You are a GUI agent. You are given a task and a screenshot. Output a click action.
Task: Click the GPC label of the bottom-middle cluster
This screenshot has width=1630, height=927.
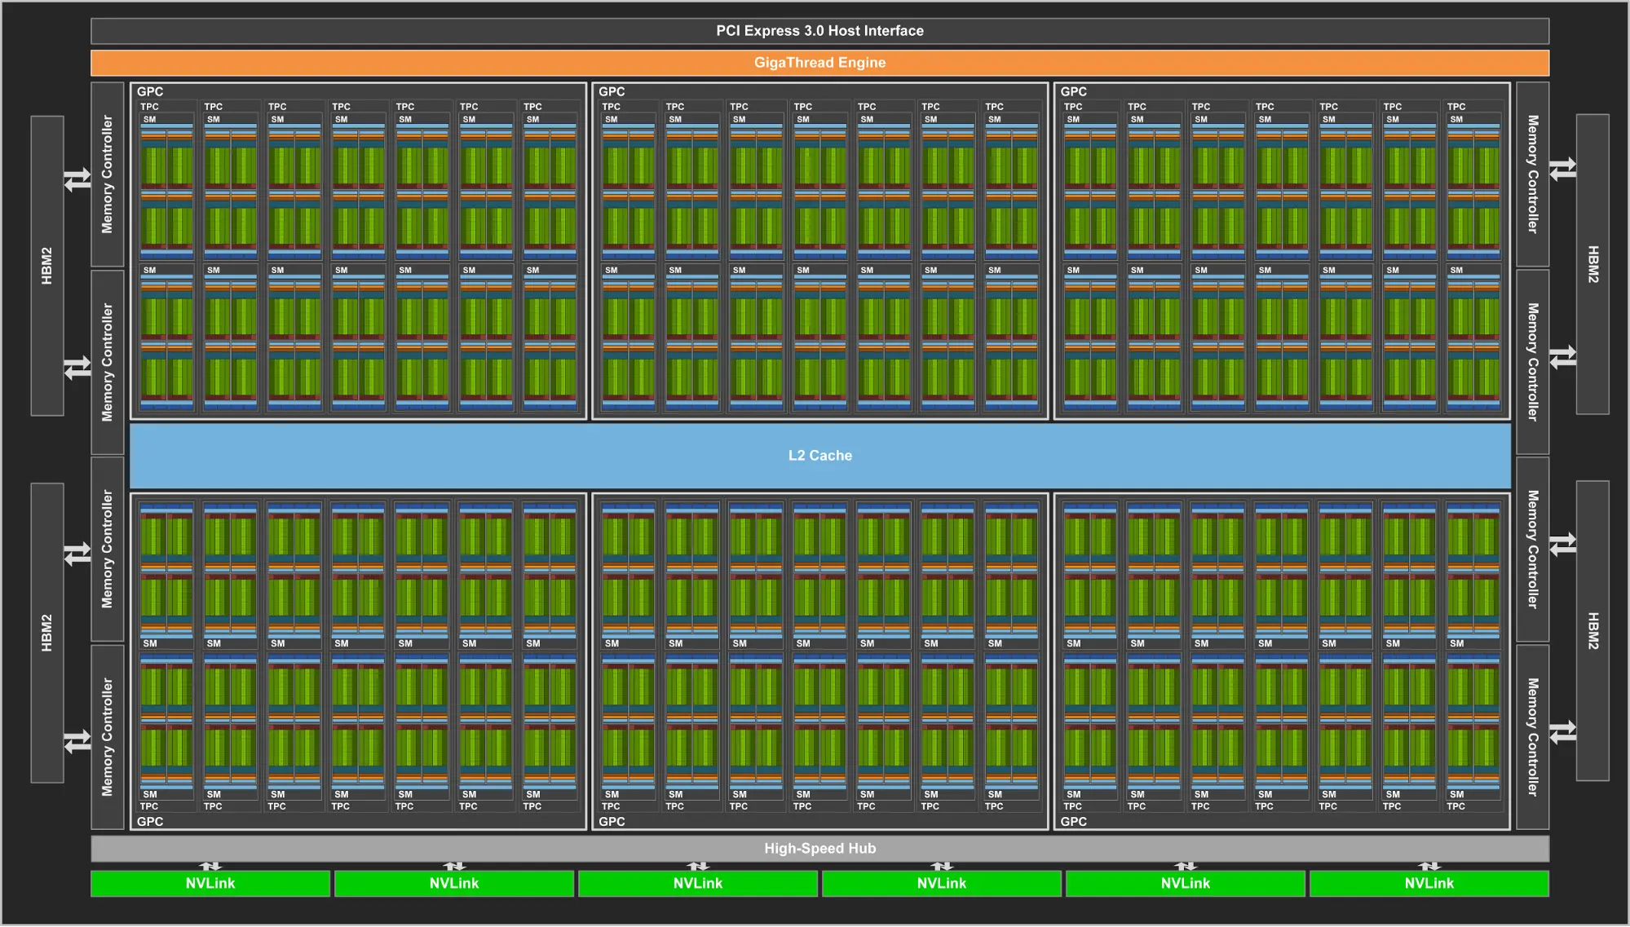click(612, 821)
